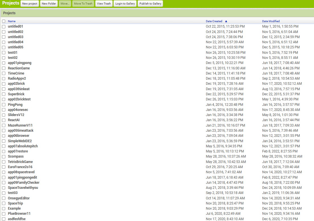The width and height of the screenshot is (314, 221).
Task: Open the app03thinkeat project
Action: click(18, 89)
